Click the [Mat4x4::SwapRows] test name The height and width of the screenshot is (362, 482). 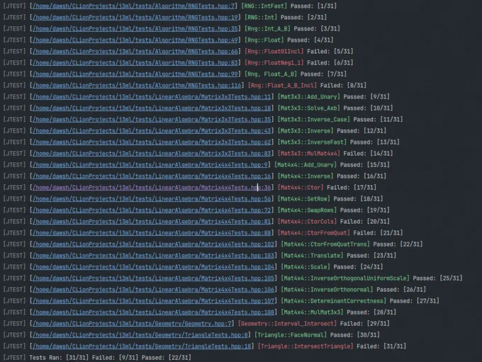[308, 210]
